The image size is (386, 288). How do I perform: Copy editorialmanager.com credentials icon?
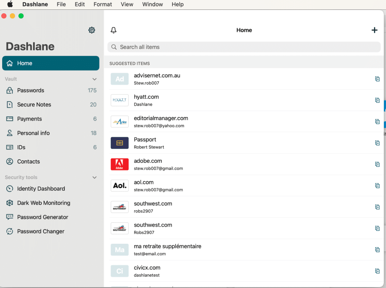pyautogui.click(x=377, y=121)
